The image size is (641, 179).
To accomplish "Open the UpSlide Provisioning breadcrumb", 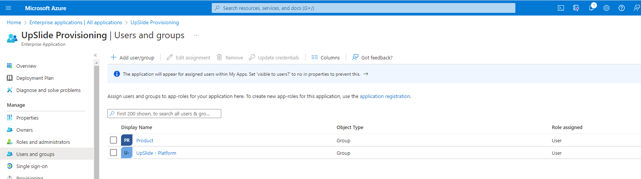I will pos(154,23).
